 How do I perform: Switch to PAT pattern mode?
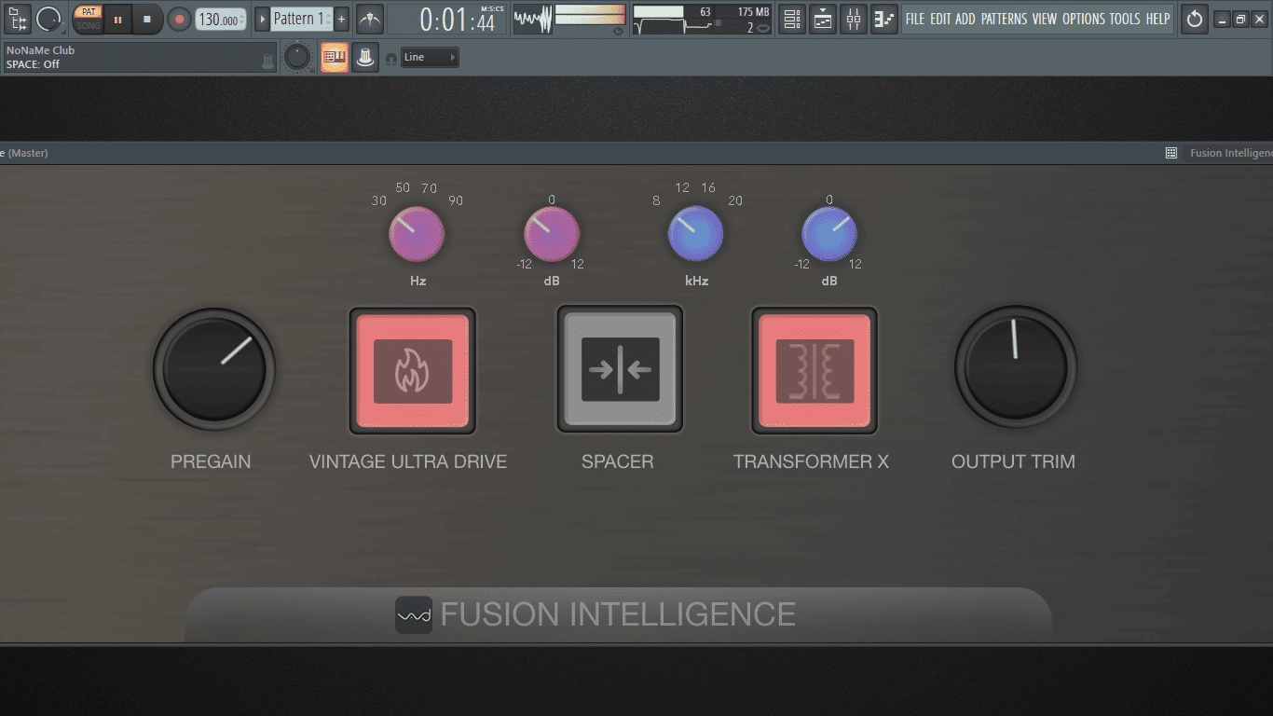(x=88, y=12)
